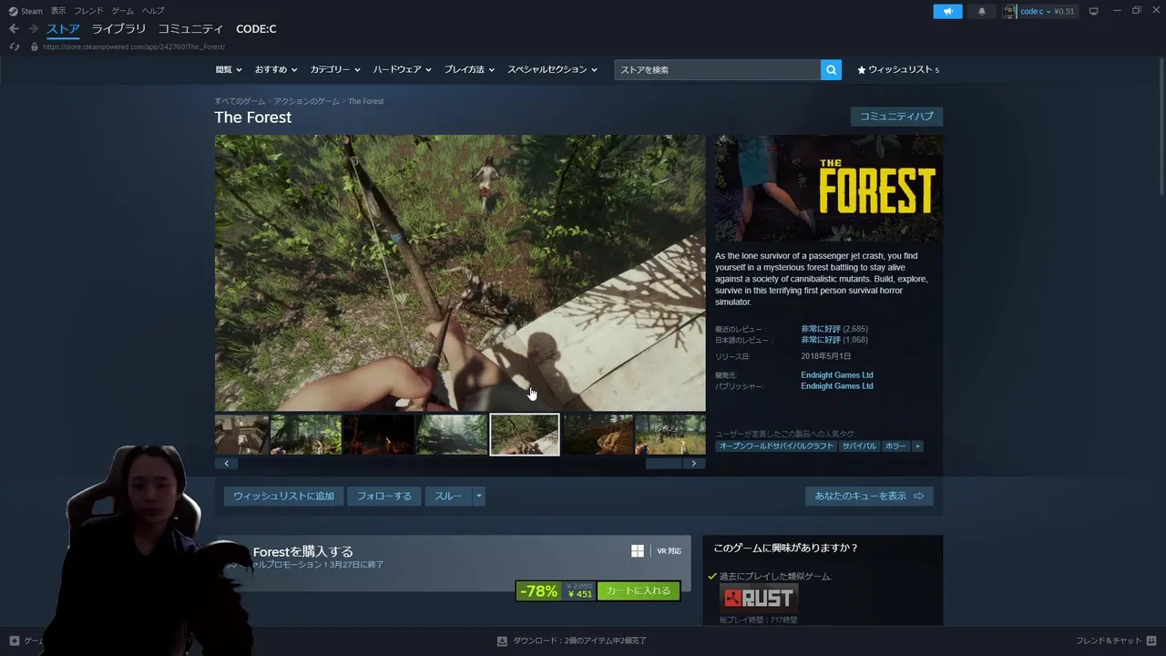The image size is (1166, 656).
Task: Open the 表示 menu
Action: click(58, 11)
